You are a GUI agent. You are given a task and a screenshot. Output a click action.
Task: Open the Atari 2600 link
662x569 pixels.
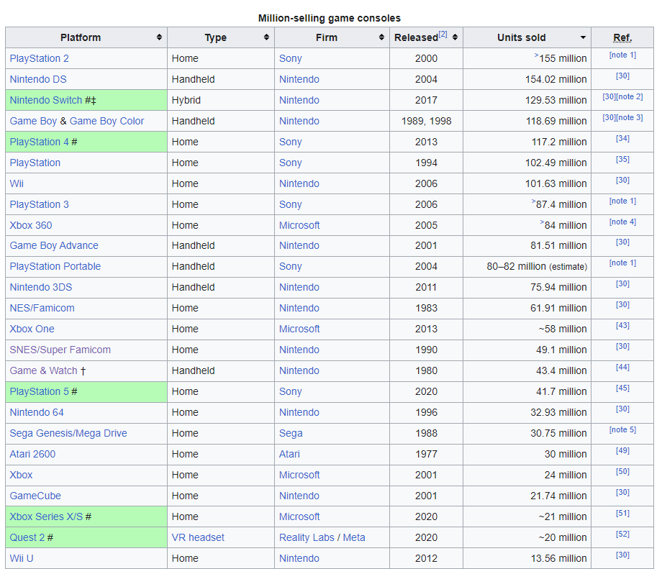(x=32, y=454)
